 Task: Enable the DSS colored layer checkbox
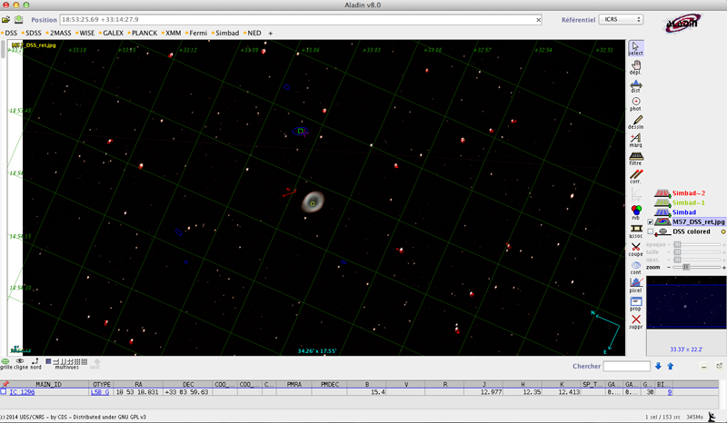pyautogui.click(x=651, y=231)
